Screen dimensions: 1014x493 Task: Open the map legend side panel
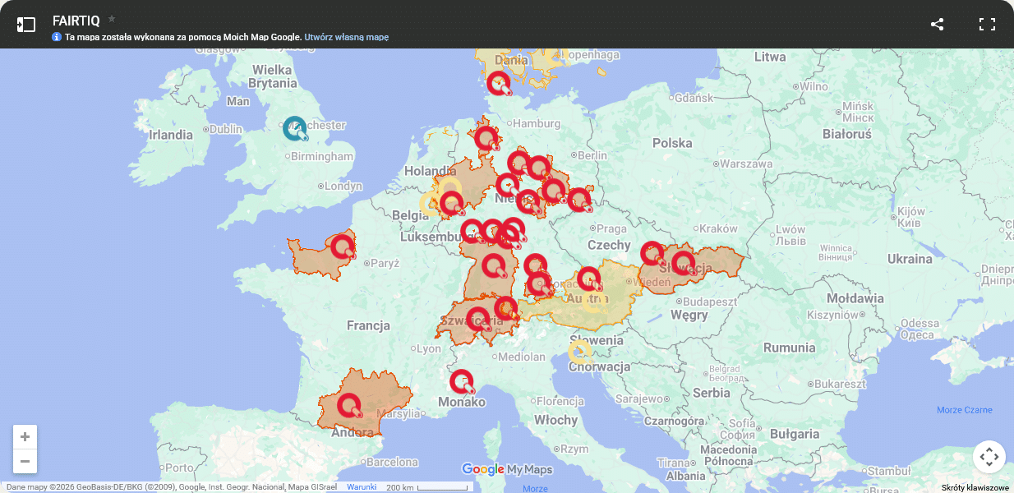(26, 25)
